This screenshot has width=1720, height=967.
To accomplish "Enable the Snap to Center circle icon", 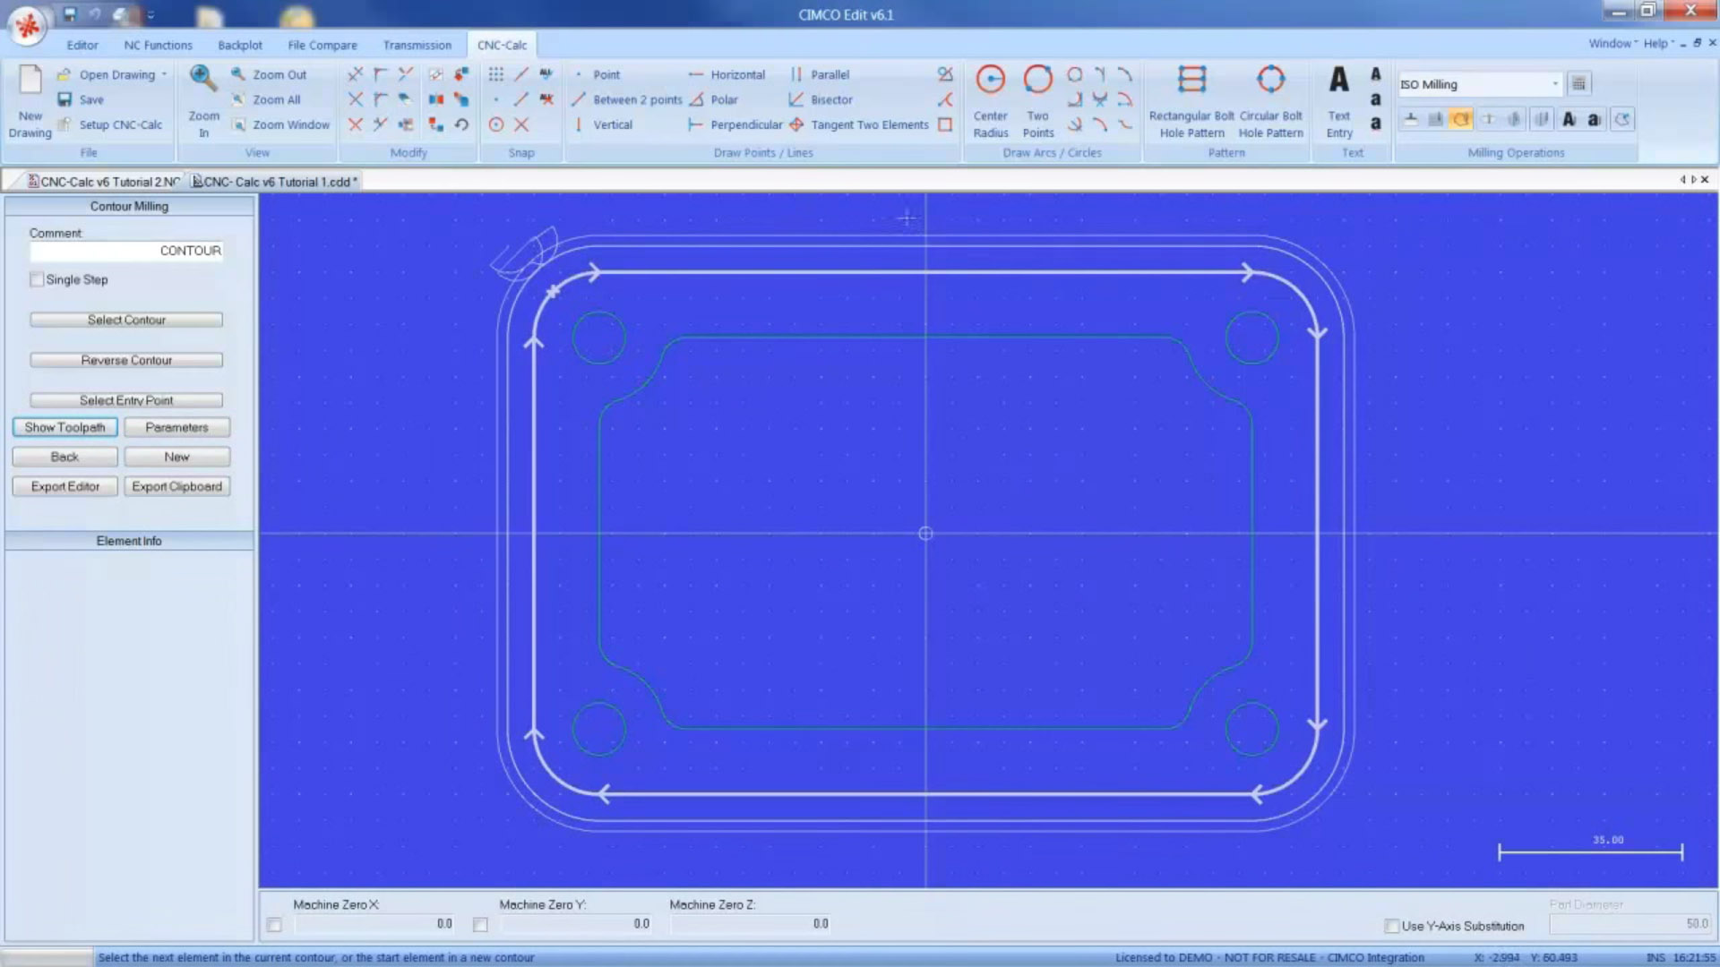I will click(x=496, y=124).
